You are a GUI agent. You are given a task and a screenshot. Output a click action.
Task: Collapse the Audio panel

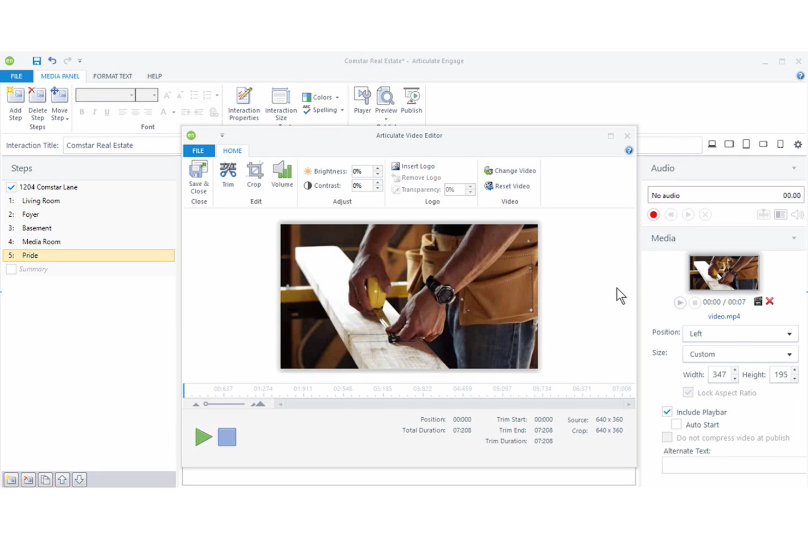(794, 168)
